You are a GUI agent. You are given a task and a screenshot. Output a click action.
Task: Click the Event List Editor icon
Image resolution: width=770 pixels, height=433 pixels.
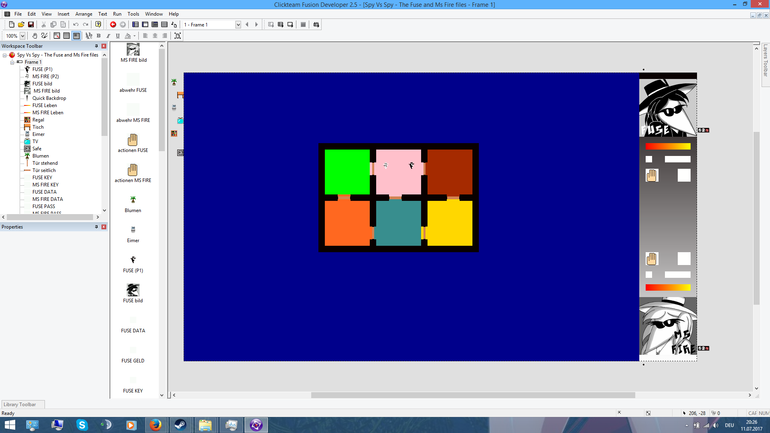(x=164, y=24)
